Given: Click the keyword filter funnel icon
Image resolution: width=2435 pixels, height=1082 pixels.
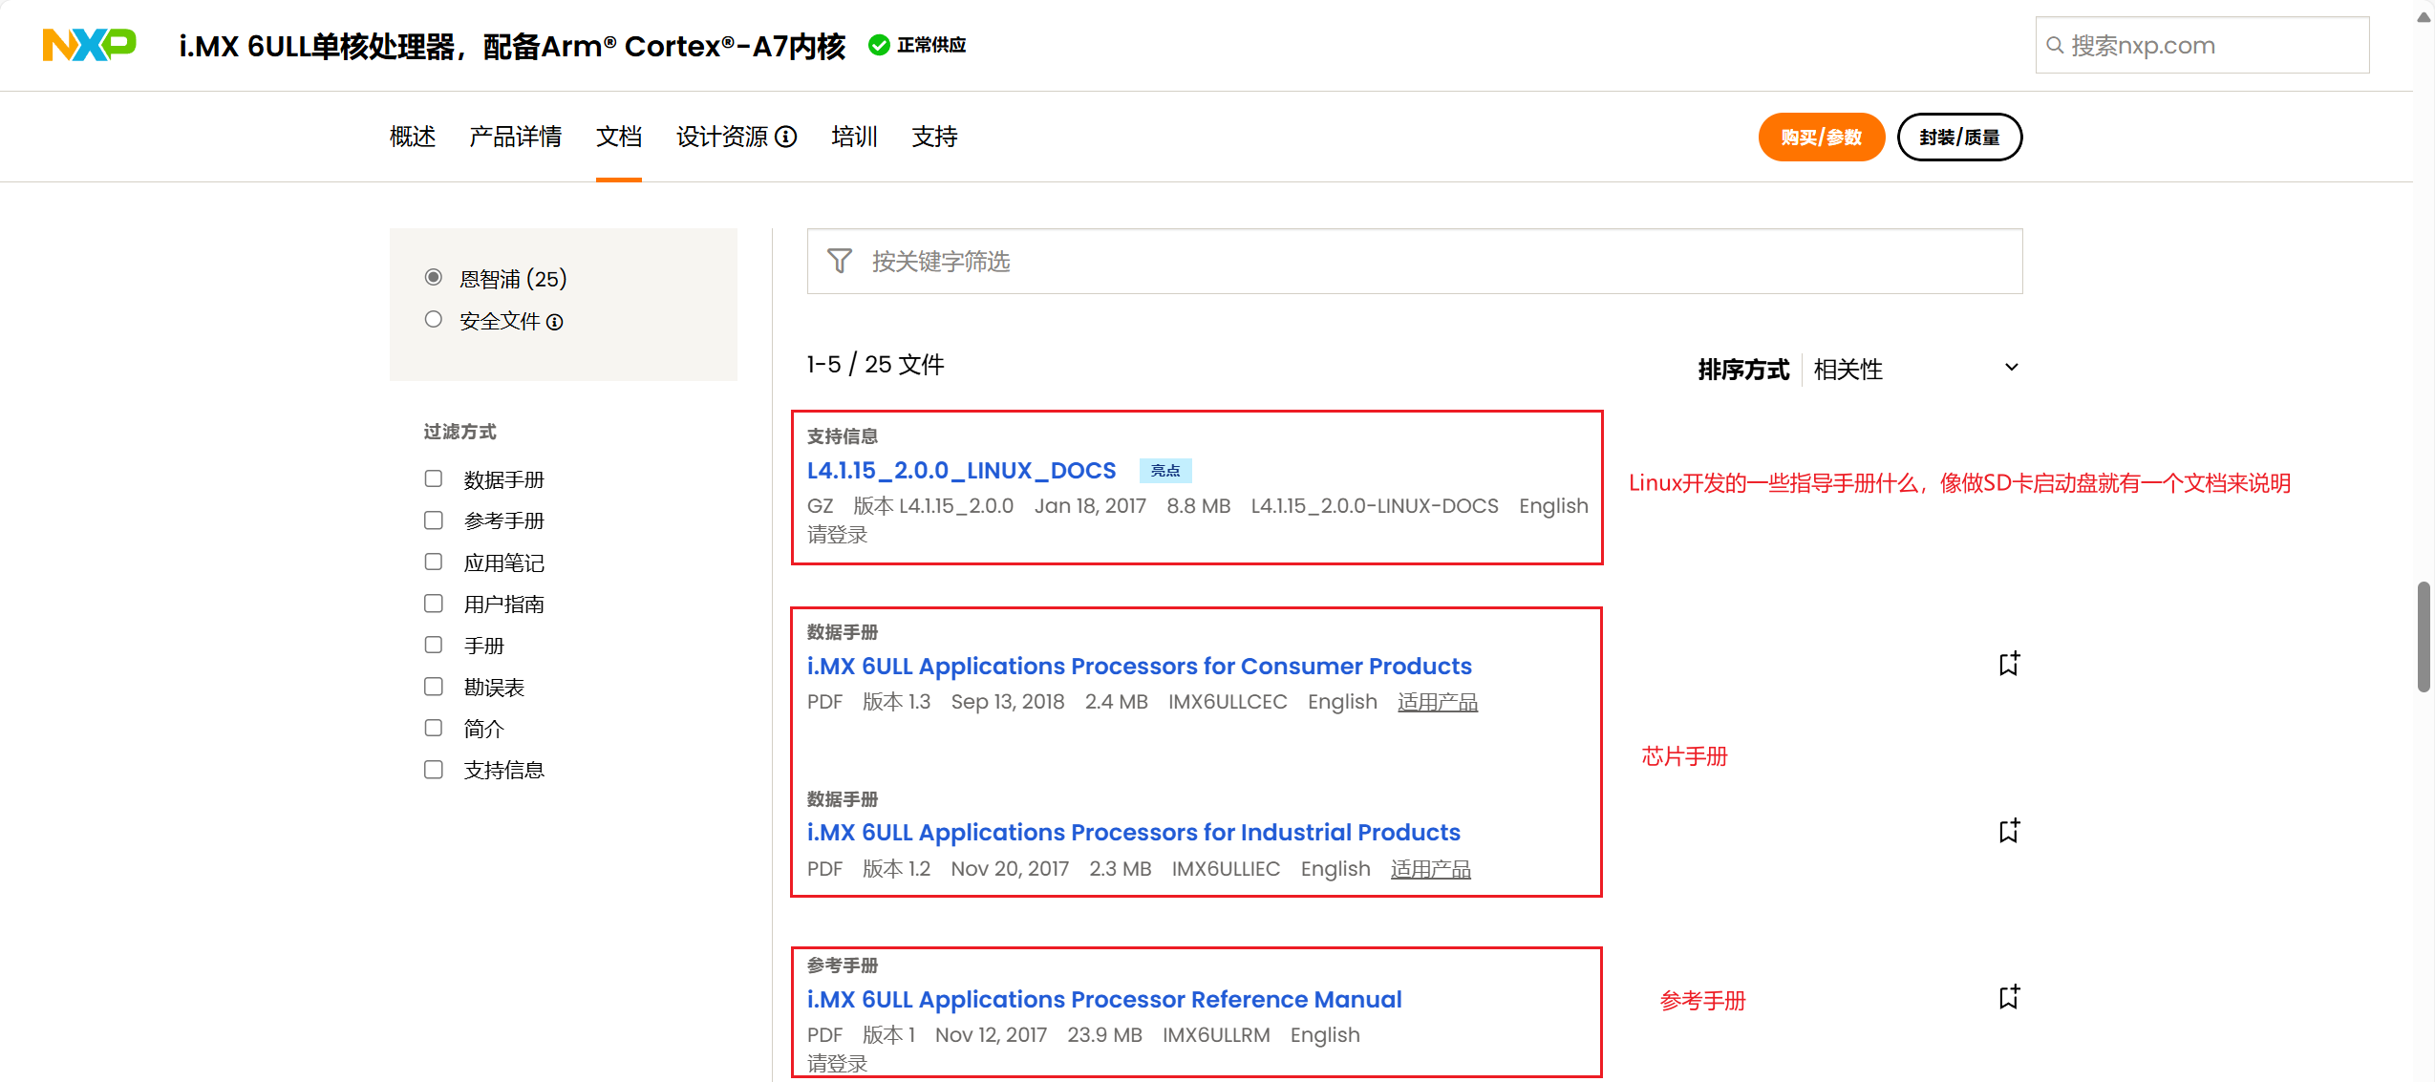Looking at the screenshot, I should (839, 261).
